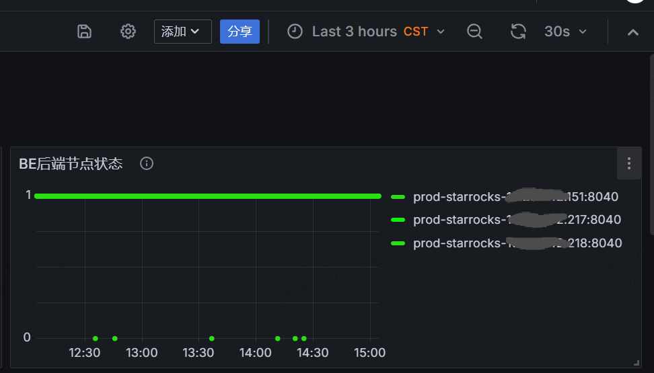Toggle visibility of series ending 151:8040
Image resolution: width=654 pixels, height=373 pixels.
point(515,197)
